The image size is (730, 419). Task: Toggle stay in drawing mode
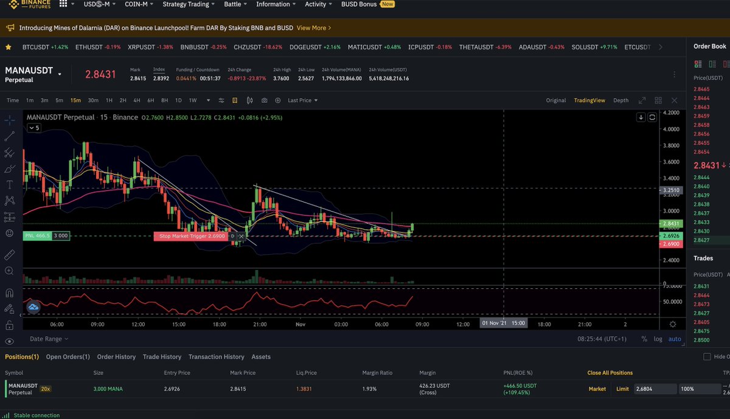[x=9, y=310]
